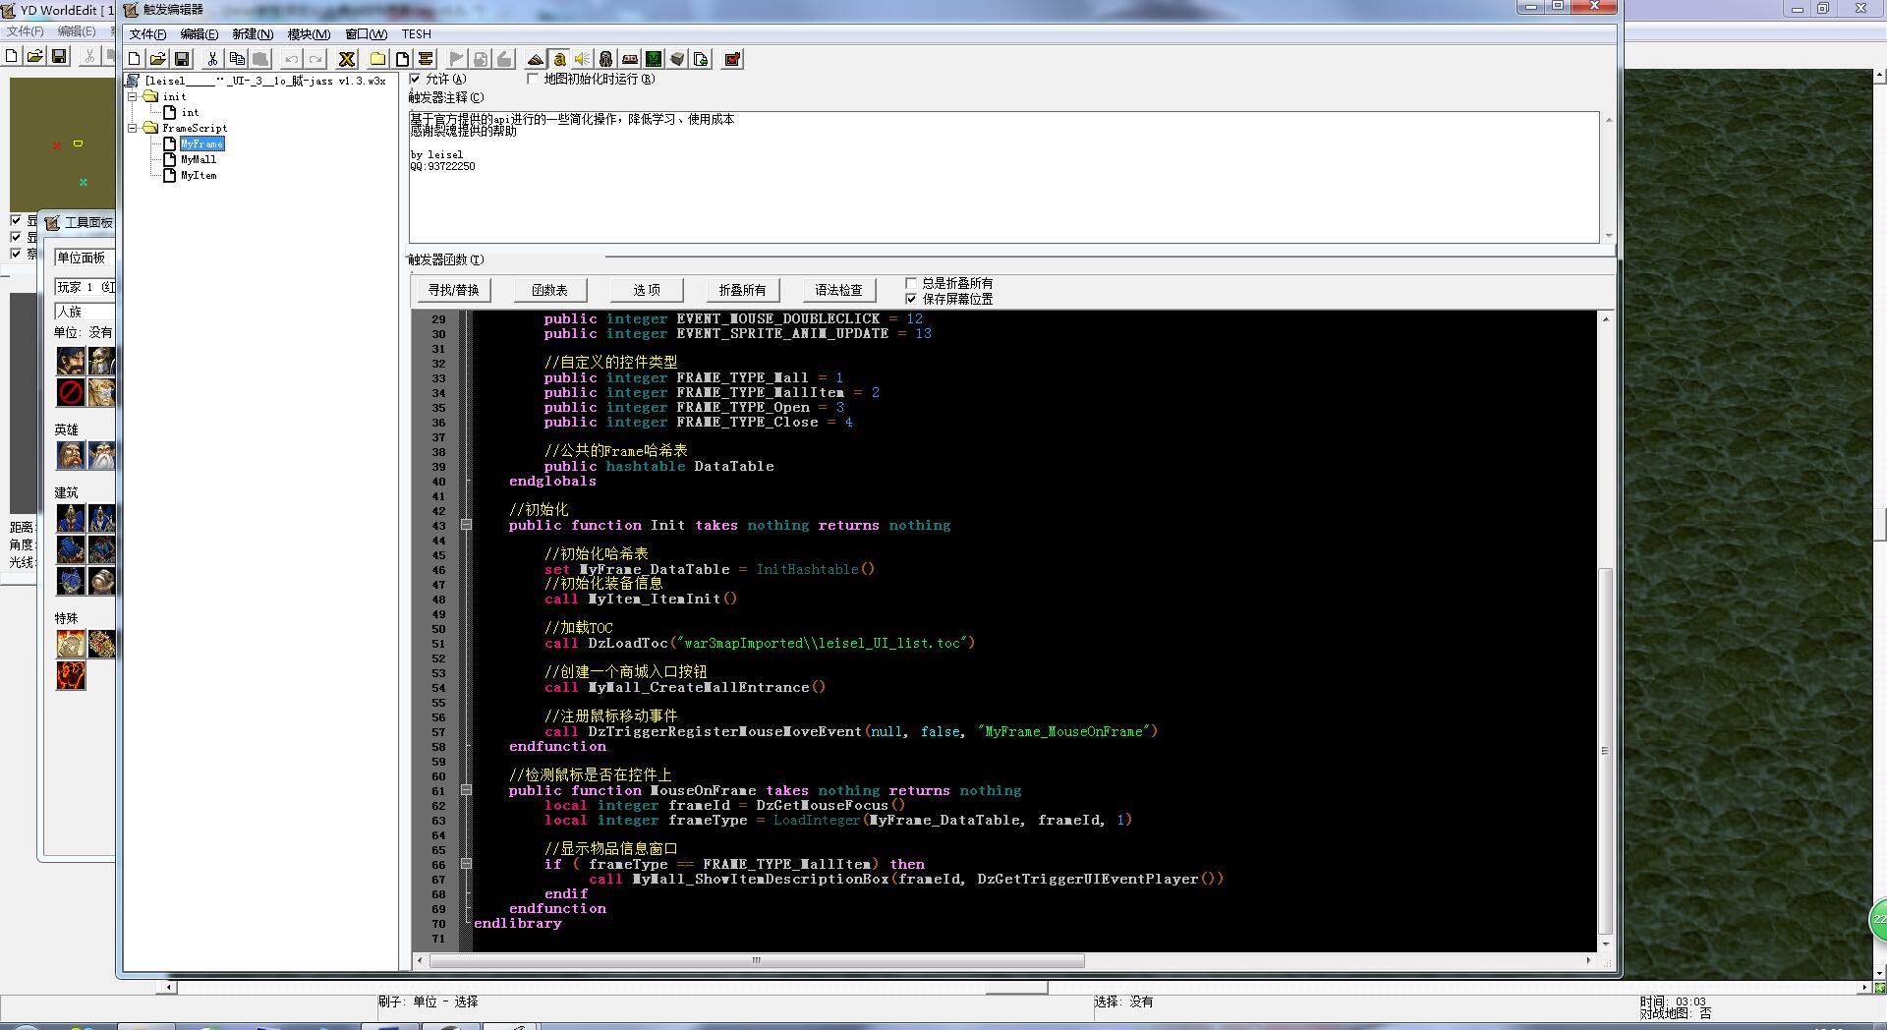
Task: Collapse the FrameScript folder in tree
Action: (133, 128)
